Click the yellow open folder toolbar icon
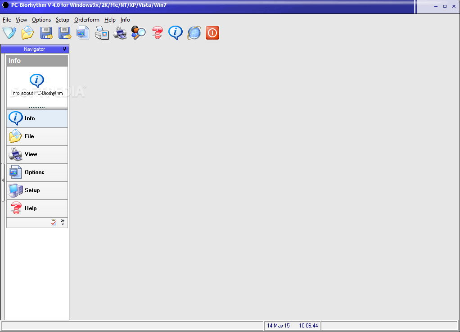Image resolution: width=460 pixels, height=332 pixels. point(28,33)
